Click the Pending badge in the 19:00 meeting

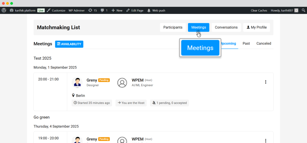[x=104, y=139]
